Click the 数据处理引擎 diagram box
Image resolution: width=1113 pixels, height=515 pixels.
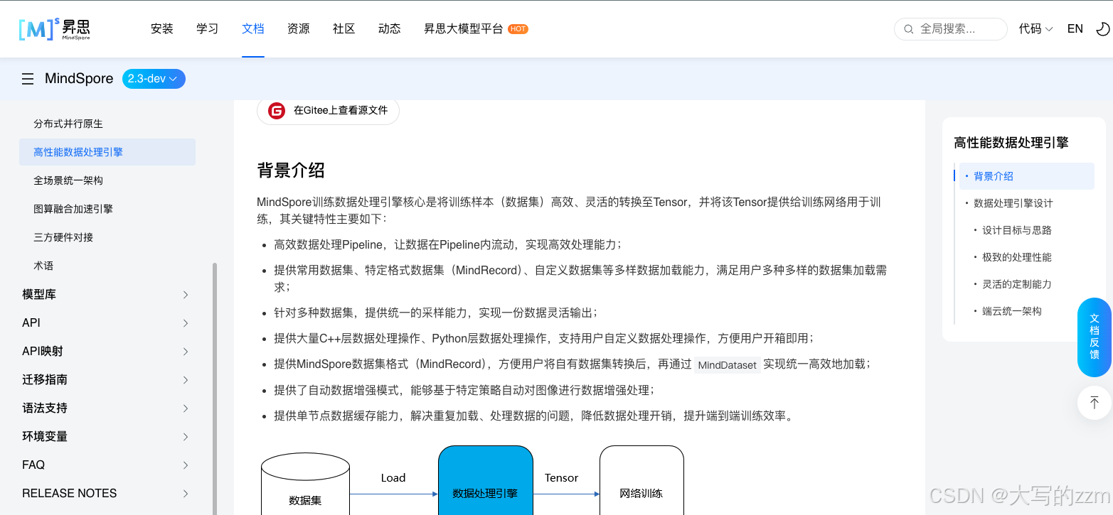(485, 481)
